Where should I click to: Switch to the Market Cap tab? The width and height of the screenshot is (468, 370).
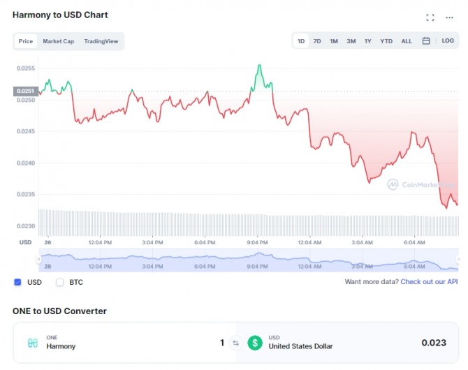pos(58,41)
